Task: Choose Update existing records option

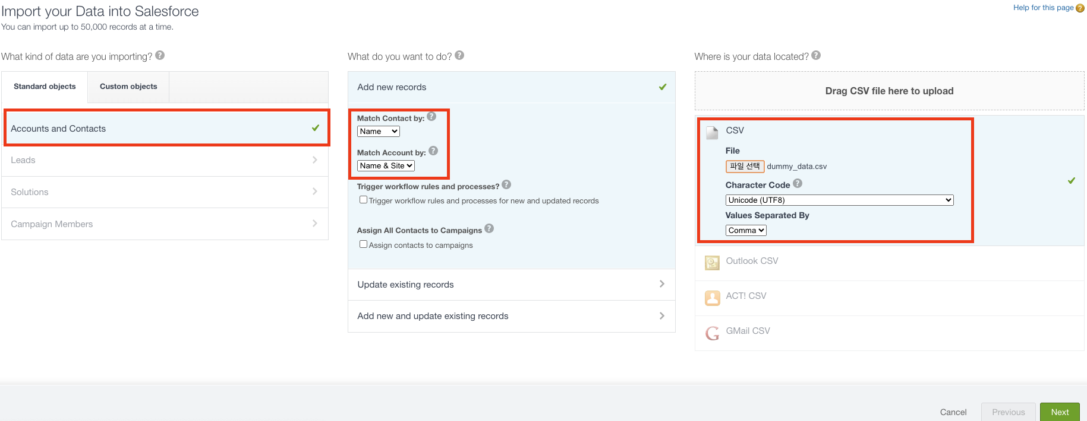Action: tap(511, 285)
